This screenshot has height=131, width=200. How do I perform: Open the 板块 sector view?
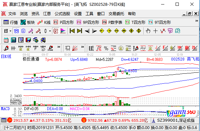click(28, 22)
